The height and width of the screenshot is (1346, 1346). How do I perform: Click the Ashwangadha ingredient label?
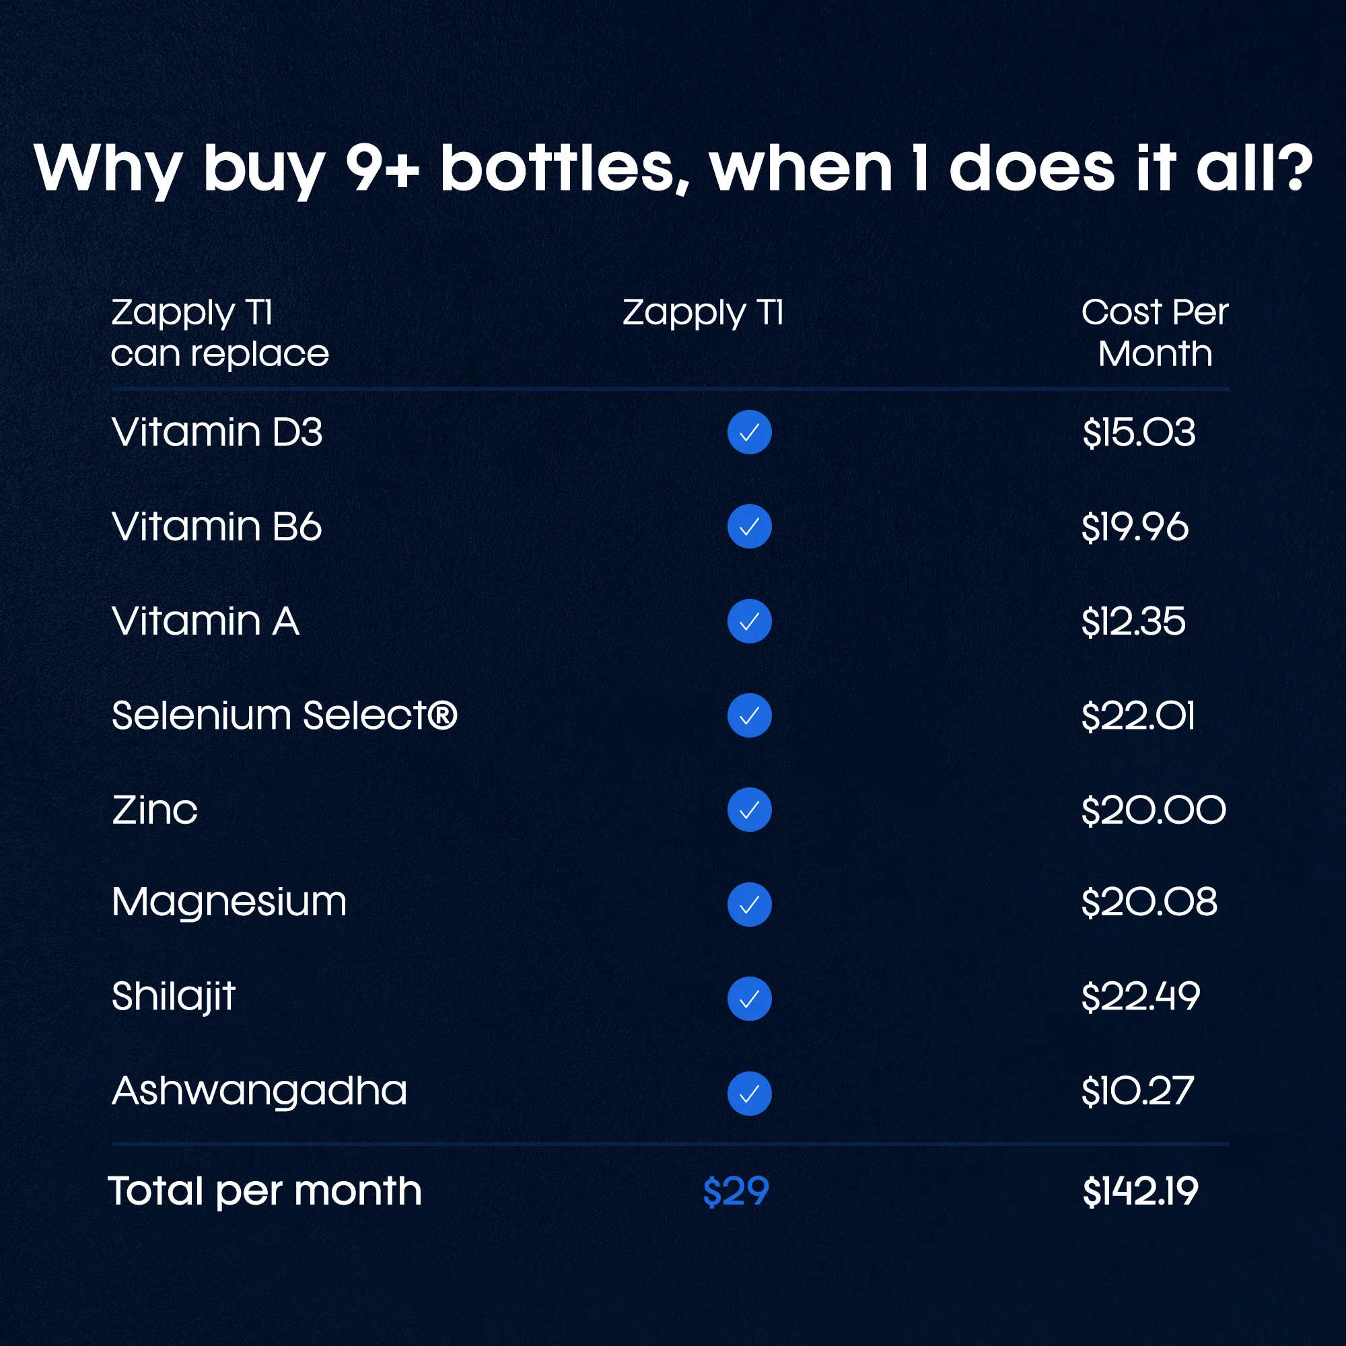(x=259, y=1091)
